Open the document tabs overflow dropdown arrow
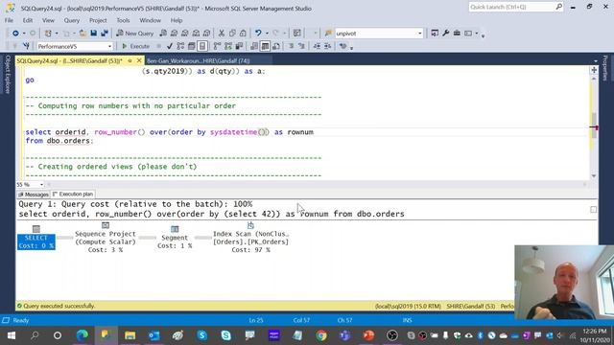This screenshot has height=345, width=614. pos(596,61)
